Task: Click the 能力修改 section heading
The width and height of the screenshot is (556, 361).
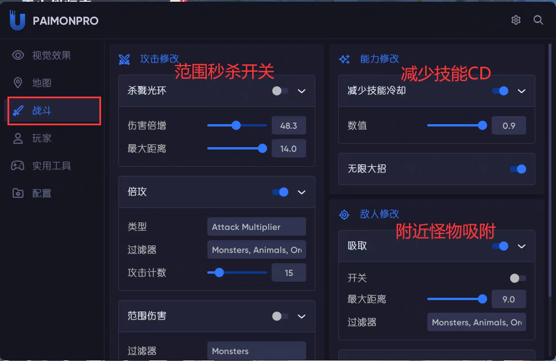Action: tap(380, 59)
